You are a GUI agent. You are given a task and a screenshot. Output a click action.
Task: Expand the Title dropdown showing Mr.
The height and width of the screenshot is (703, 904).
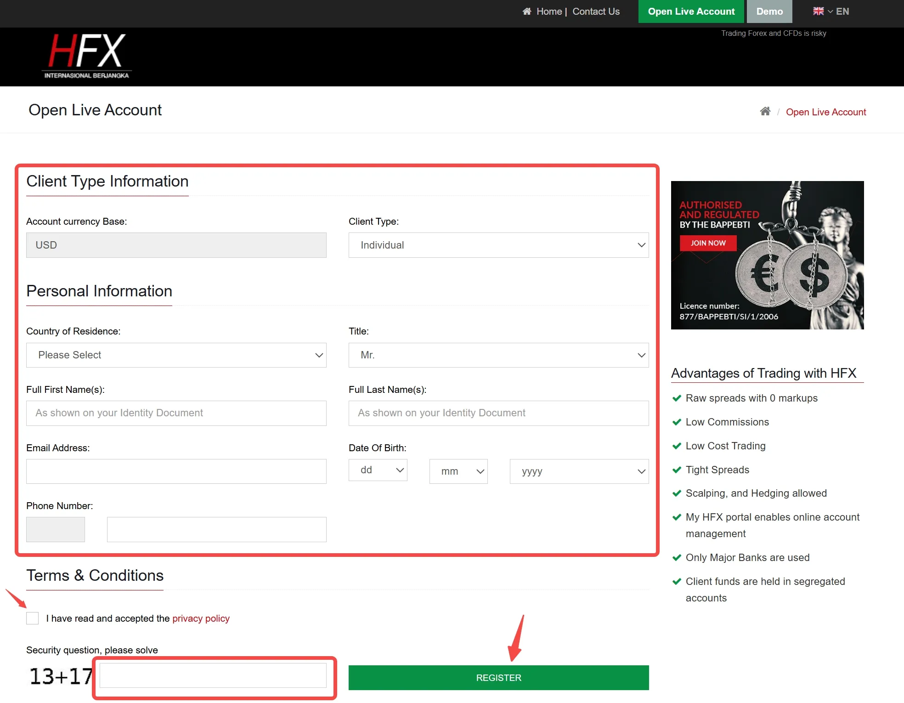point(499,355)
